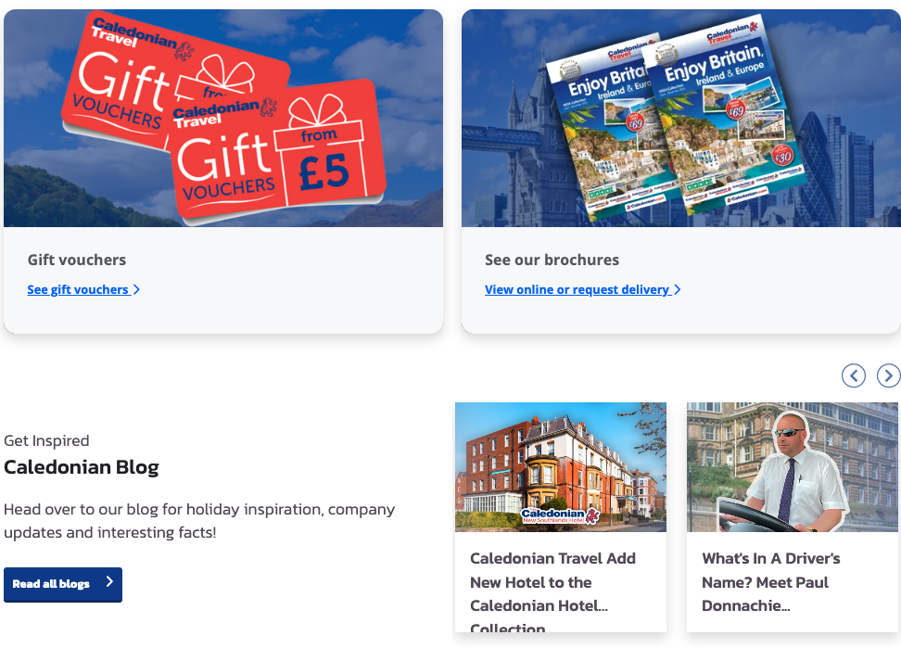Viewport: 901px width, 648px height.
Task: Click the Caledonian Blog heading
Action: pos(81,467)
